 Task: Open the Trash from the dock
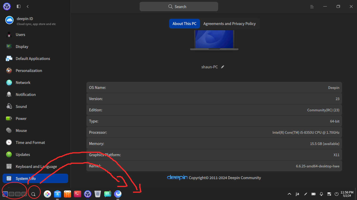click(98, 194)
